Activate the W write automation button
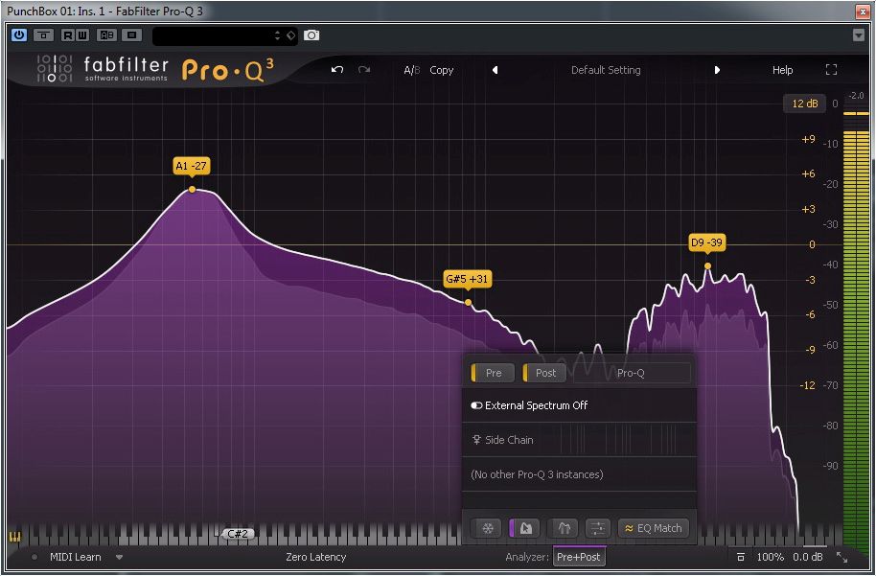The height and width of the screenshot is (576, 876). click(81, 35)
